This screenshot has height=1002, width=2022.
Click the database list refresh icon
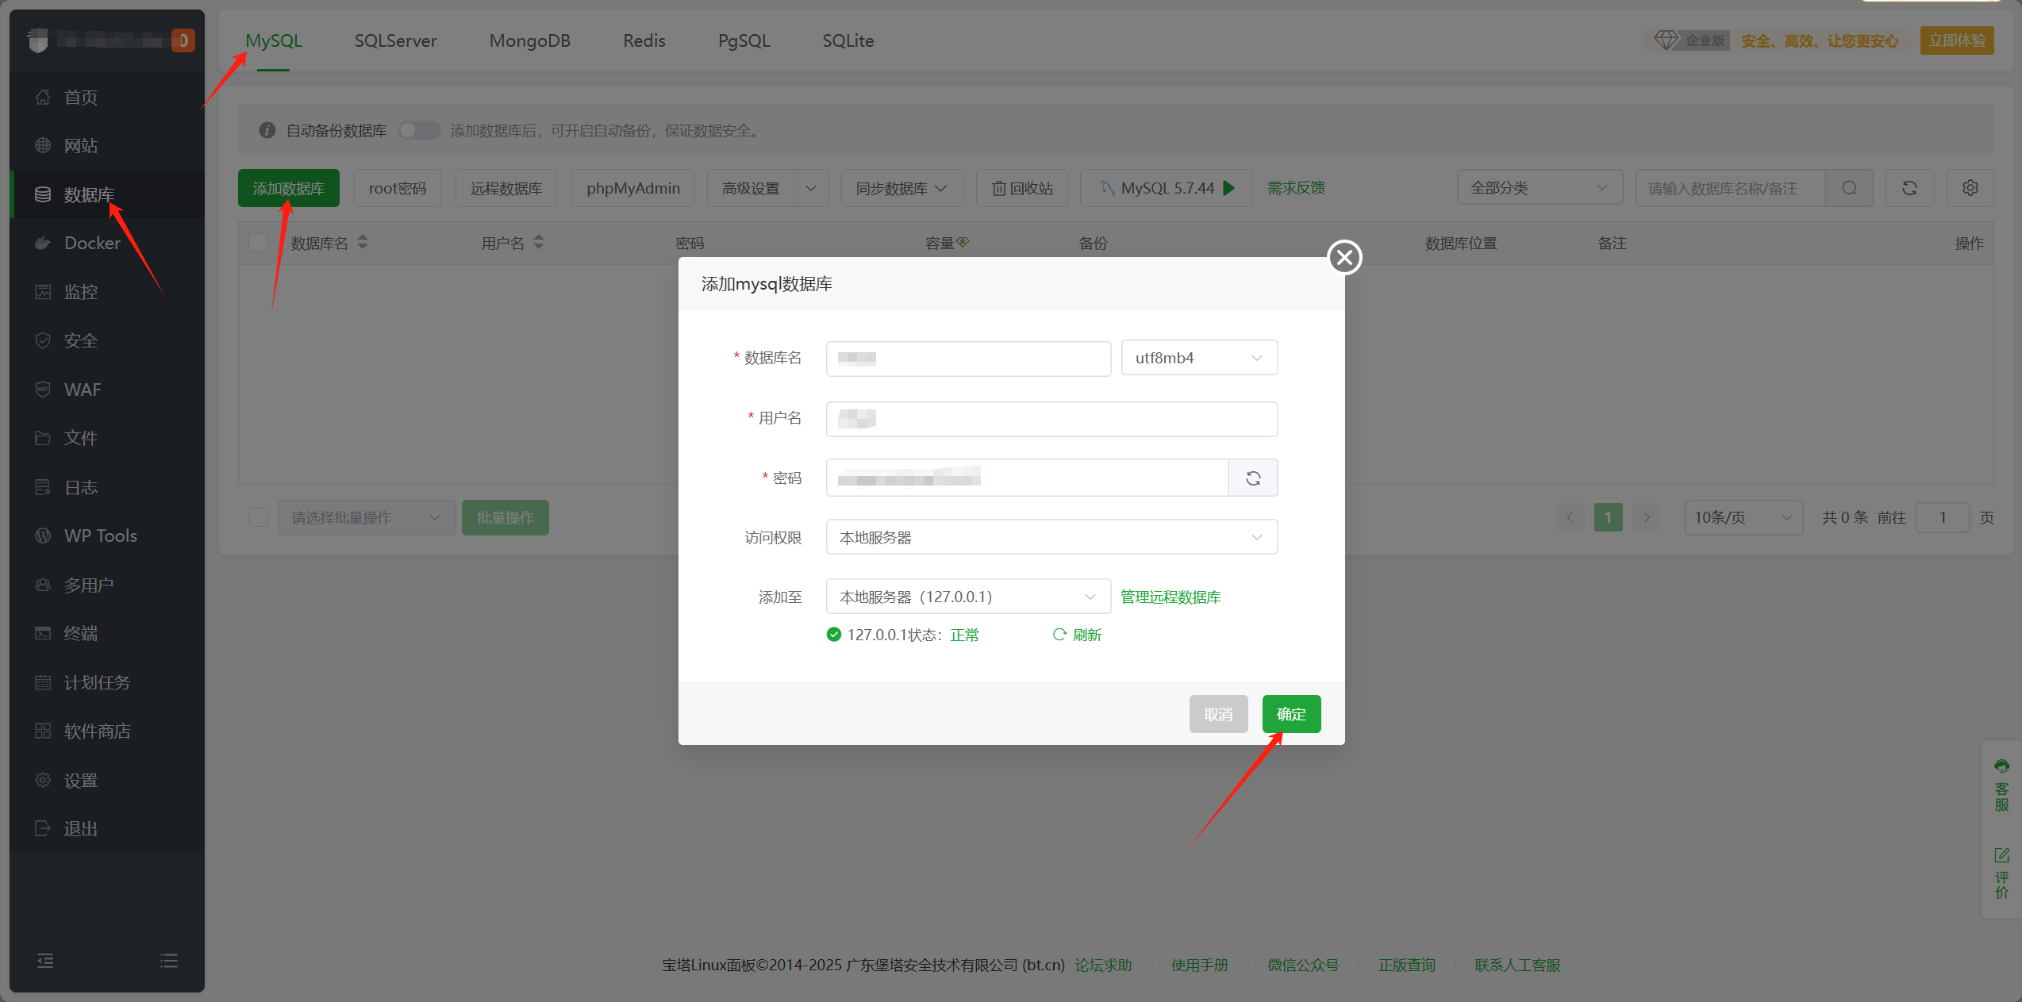[1909, 188]
